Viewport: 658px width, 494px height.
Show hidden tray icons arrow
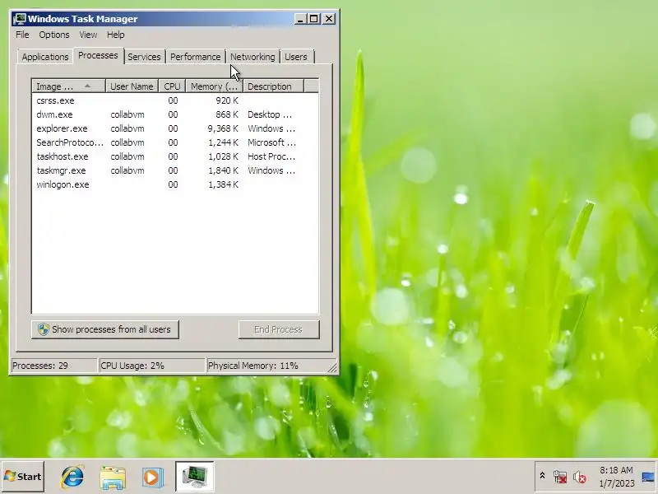point(542,476)
